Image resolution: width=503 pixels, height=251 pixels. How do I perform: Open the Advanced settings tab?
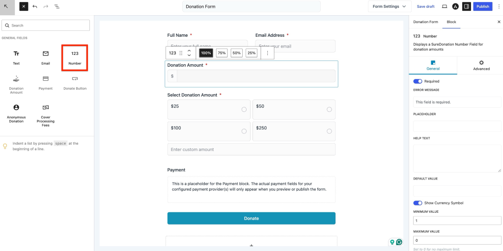point(481,65)
